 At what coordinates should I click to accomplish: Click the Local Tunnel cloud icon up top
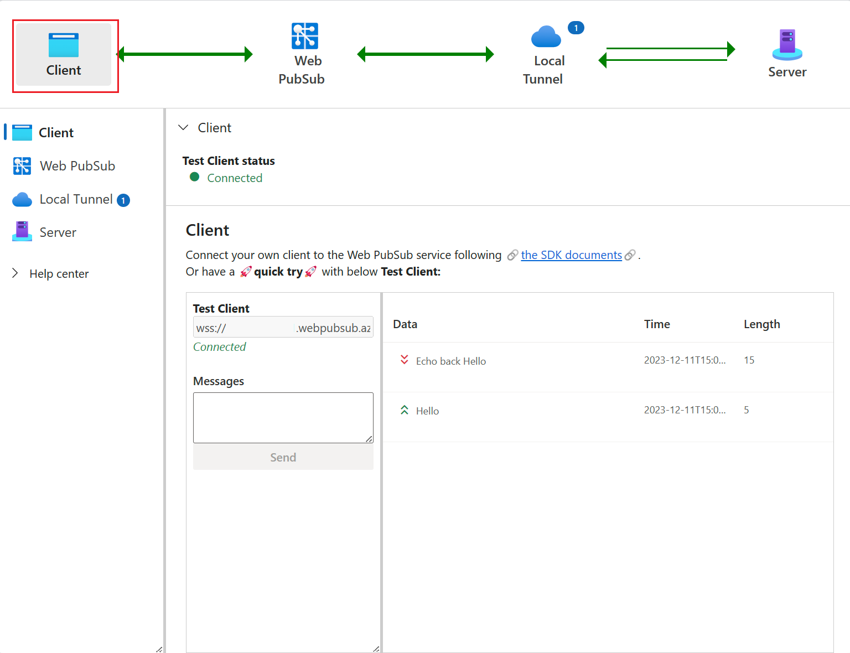[x=545, y=36]
